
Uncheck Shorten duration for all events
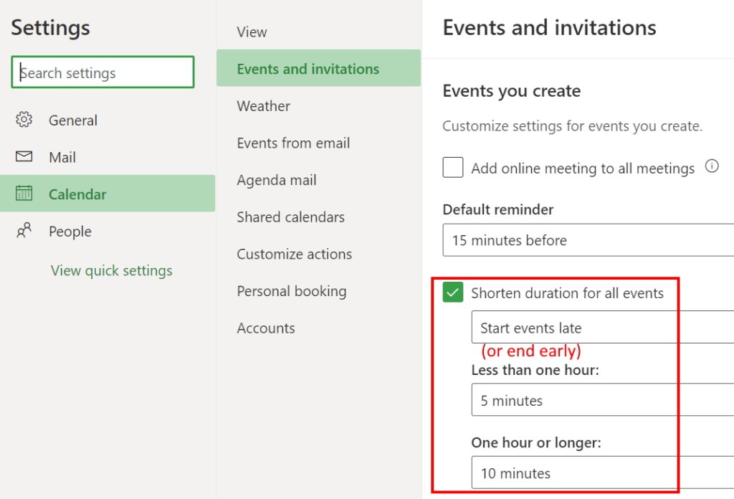point(453,293)
